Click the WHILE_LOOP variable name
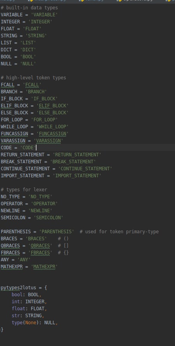Image resolution: width=175 pixels, height=346 pixels. point(14,127)
